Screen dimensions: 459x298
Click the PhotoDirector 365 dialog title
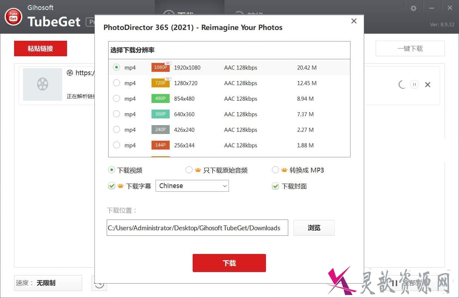click(x=193, y=27)
